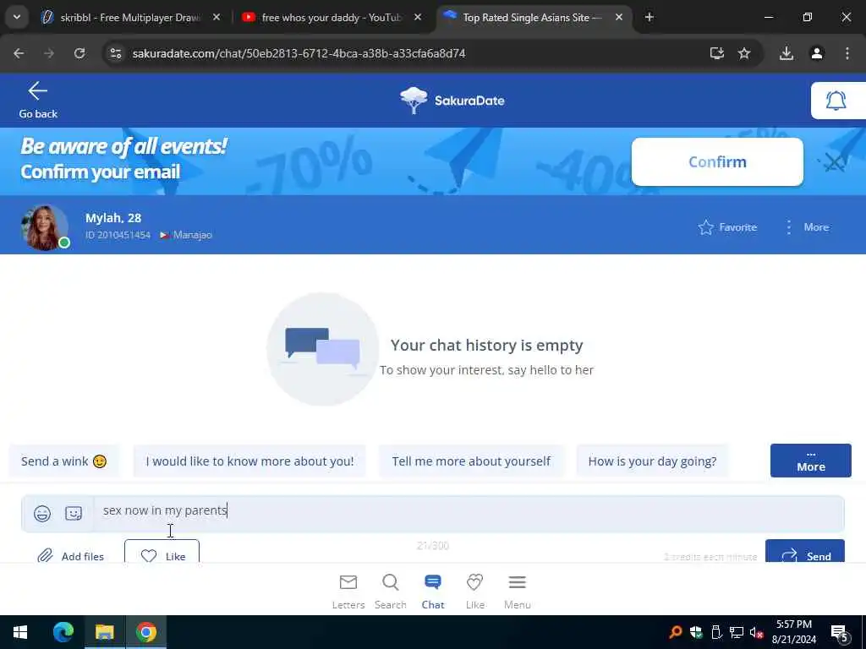866x649 pixels.
Task: Open the sticker picker
Action: [74, 513]
